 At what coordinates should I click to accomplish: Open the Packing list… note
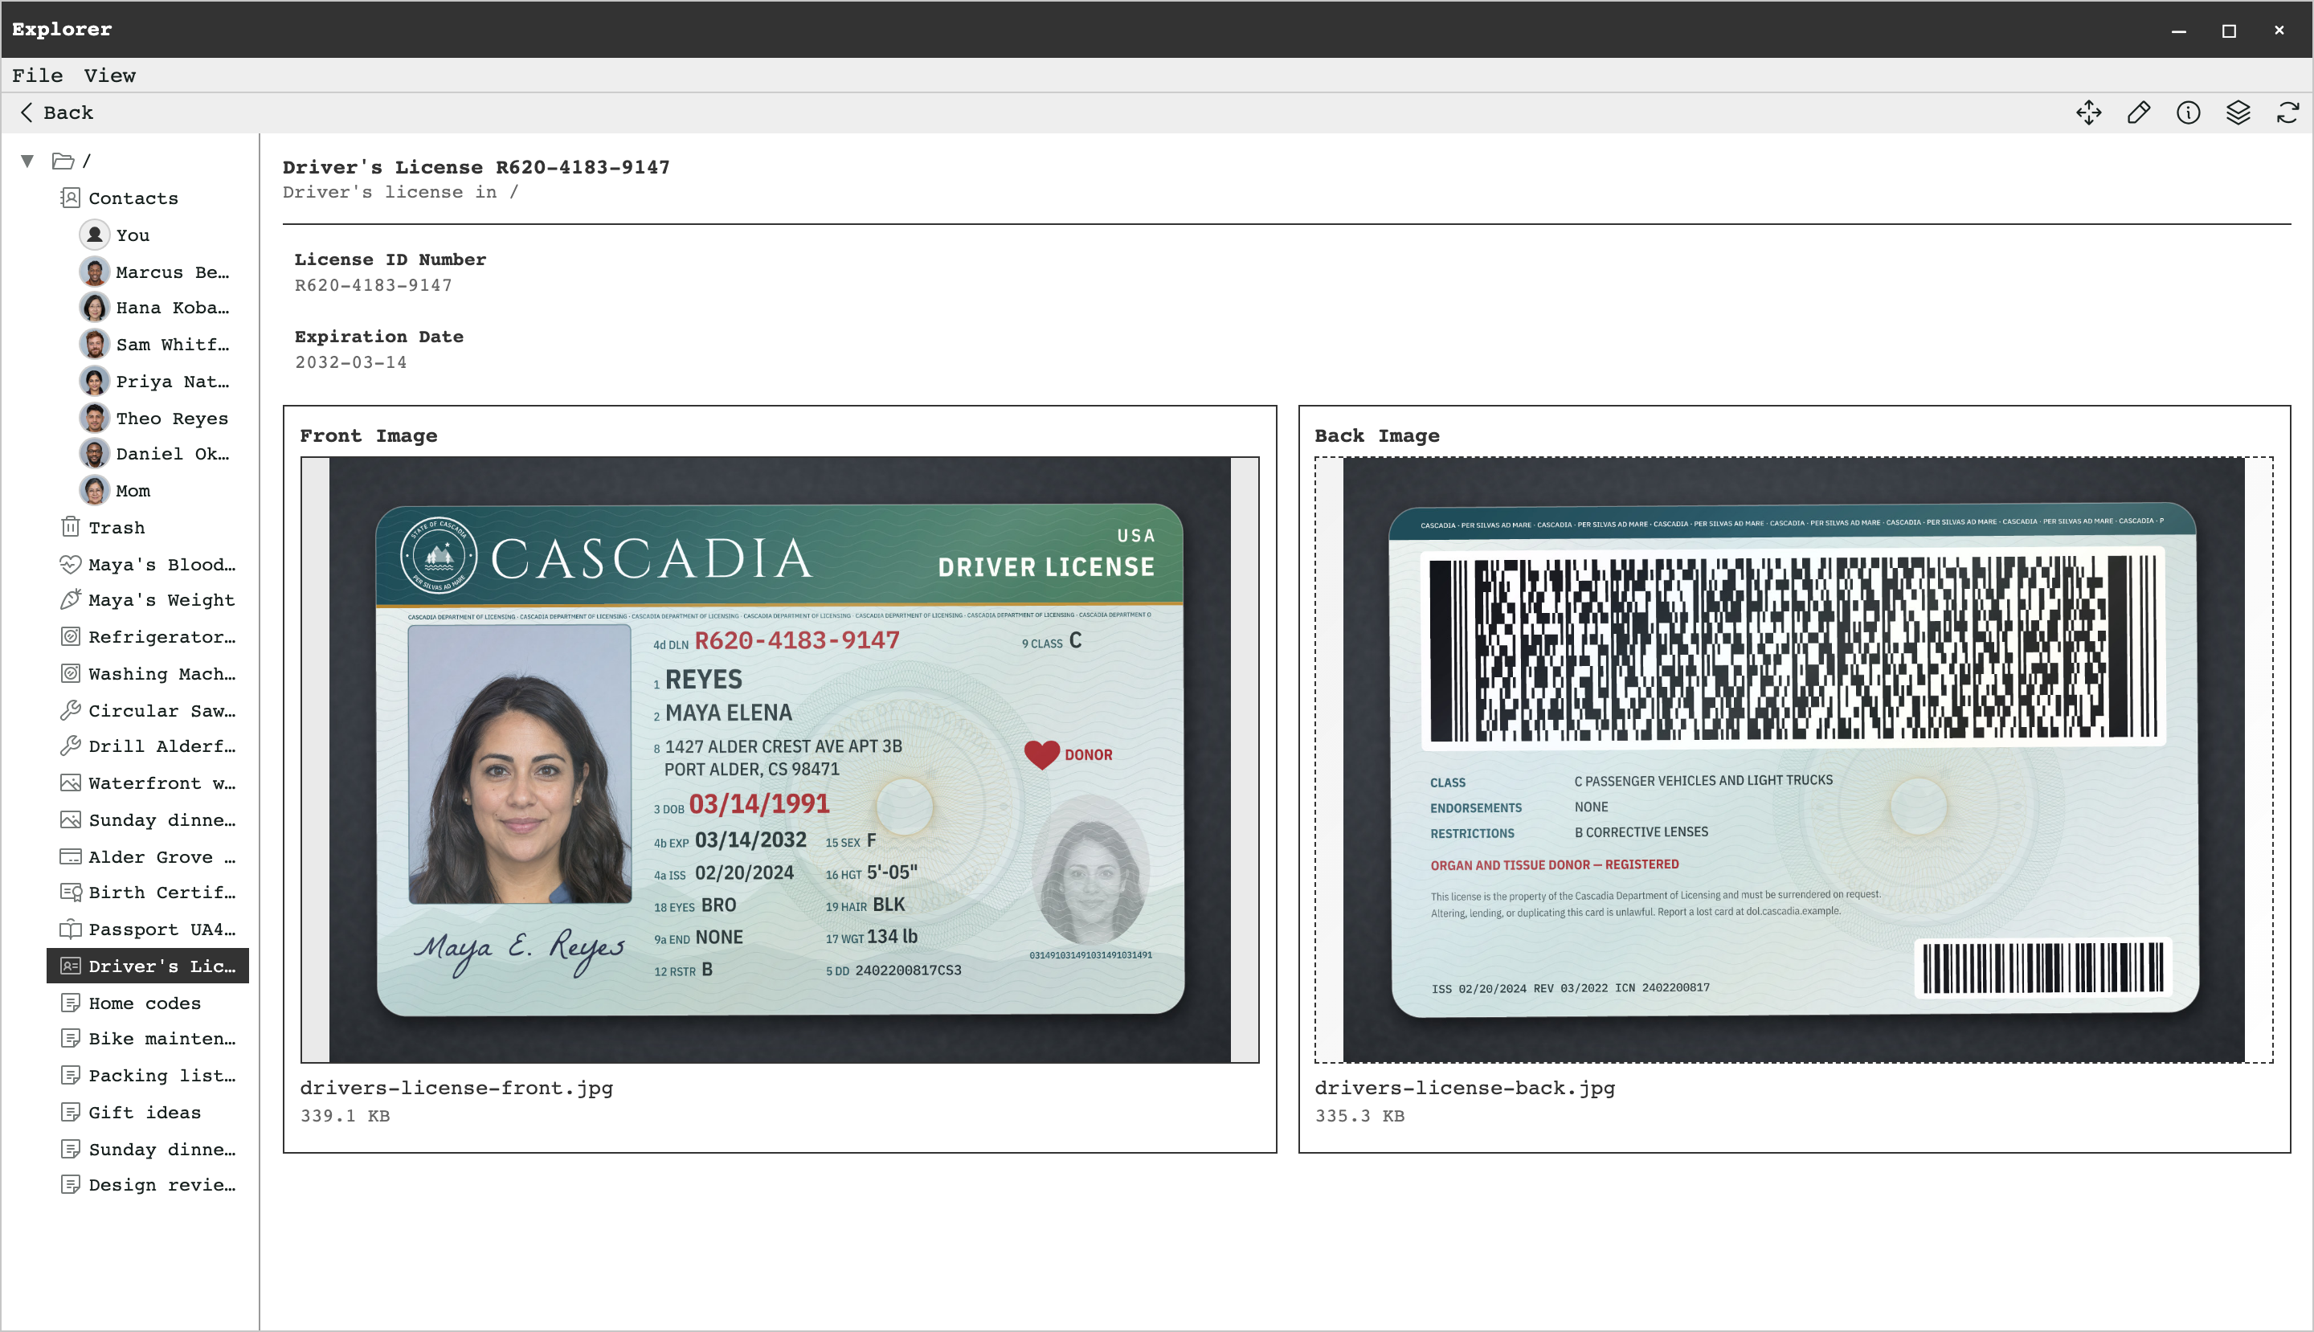(x=147, y=1075)
